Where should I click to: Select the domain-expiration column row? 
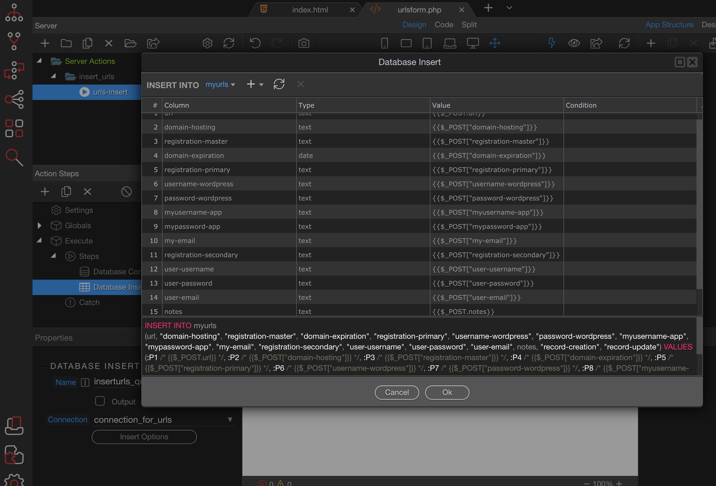[x=194, y=155]
